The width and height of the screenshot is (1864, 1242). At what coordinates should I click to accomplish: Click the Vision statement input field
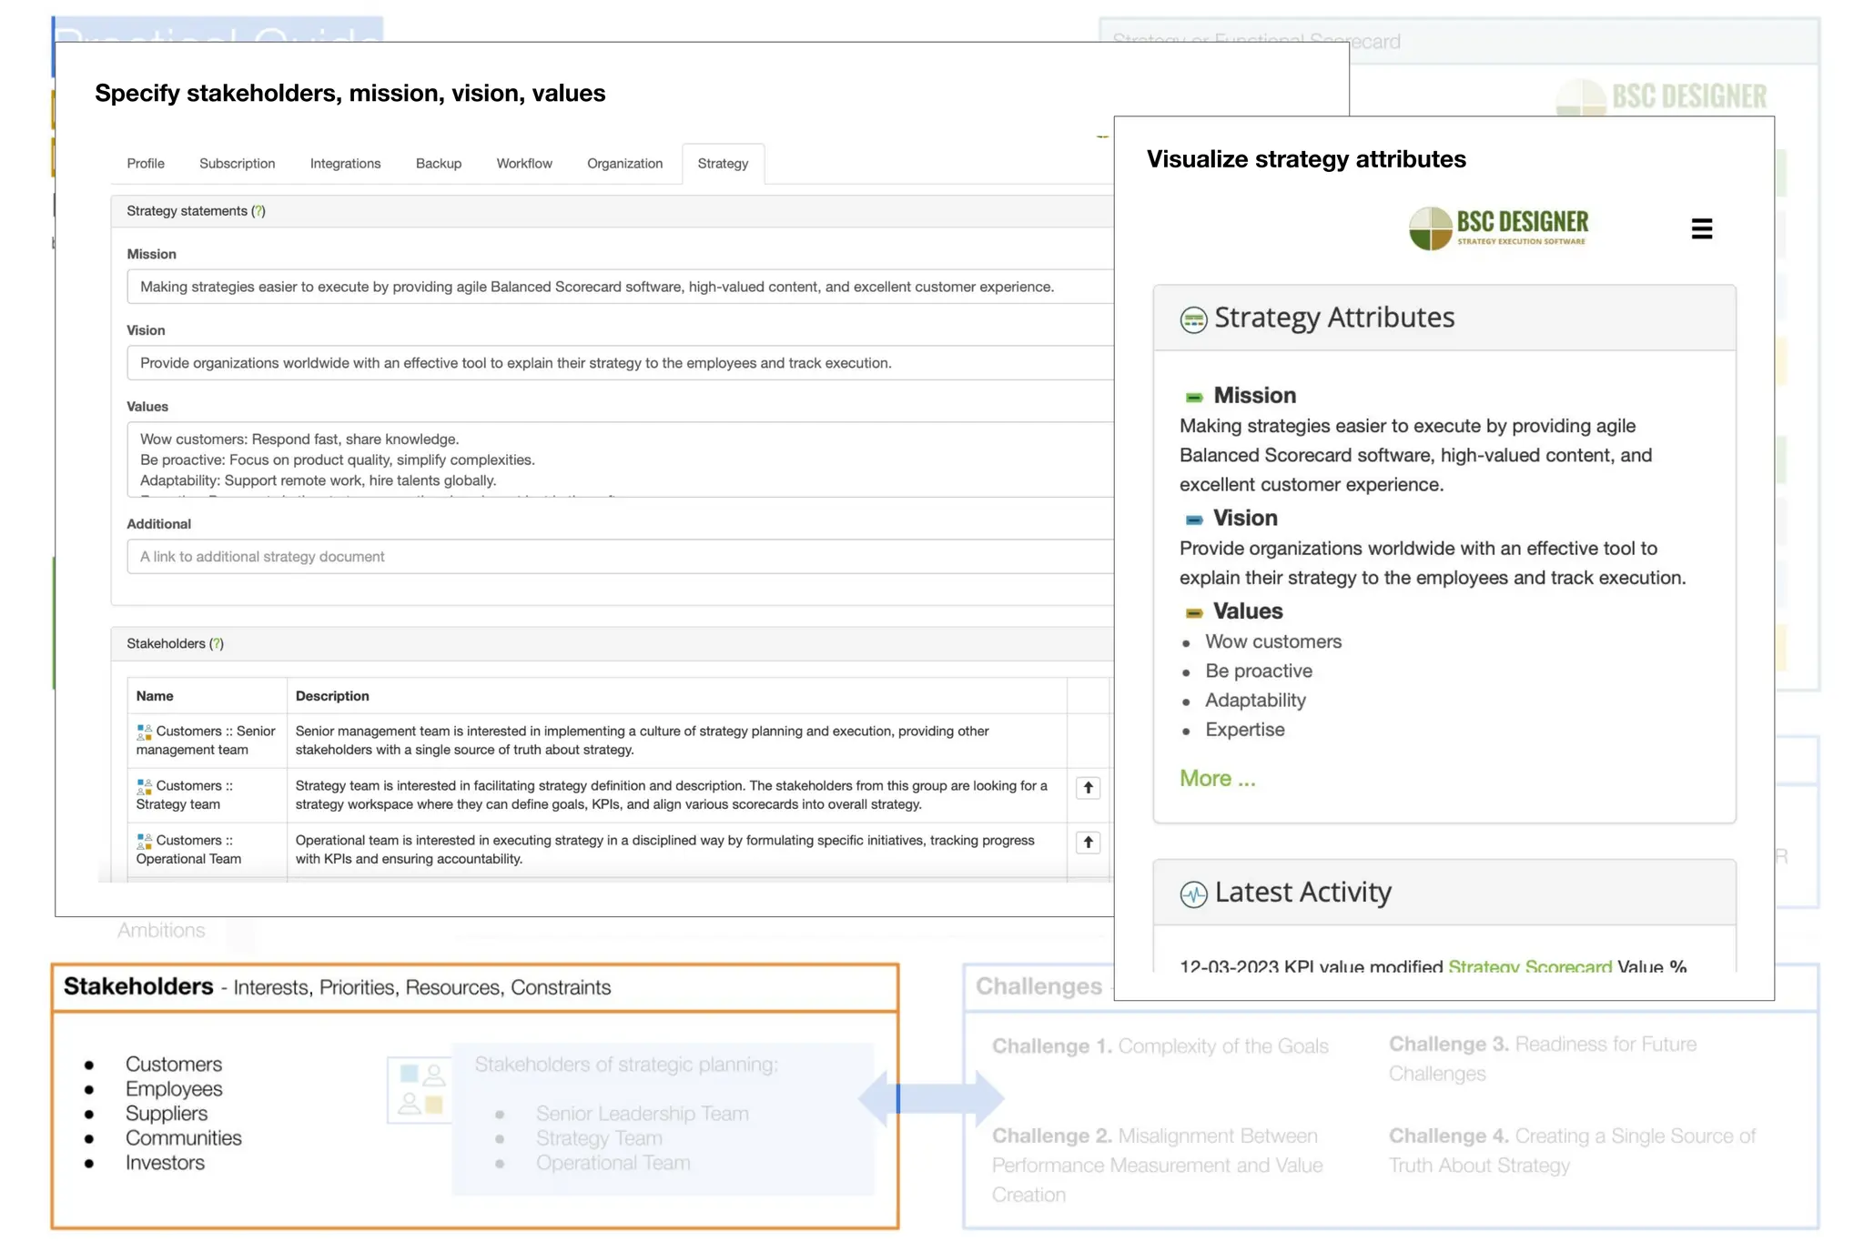[x=619, y=364]
